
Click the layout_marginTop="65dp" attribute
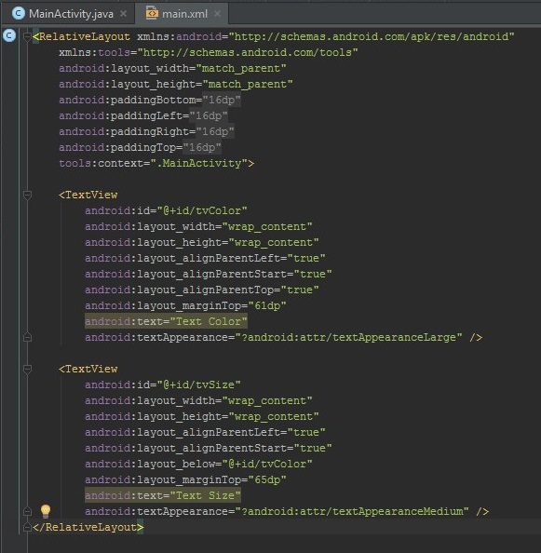[185, 479]
